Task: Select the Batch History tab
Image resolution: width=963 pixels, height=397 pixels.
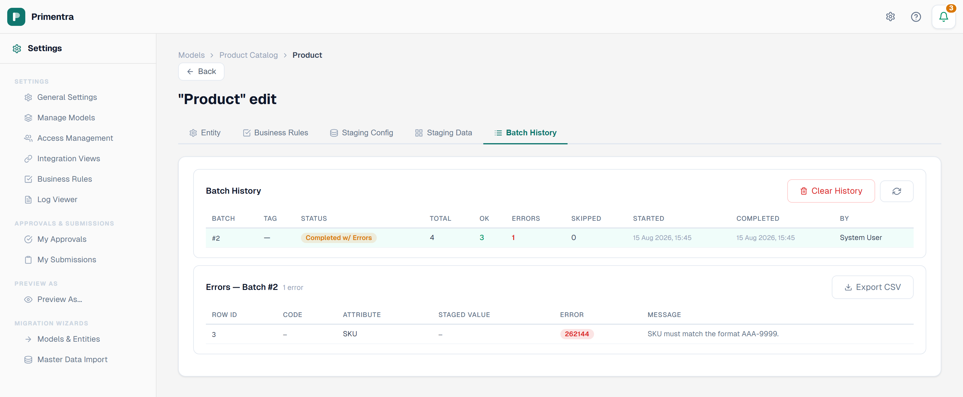Action: tap(525, 133)
